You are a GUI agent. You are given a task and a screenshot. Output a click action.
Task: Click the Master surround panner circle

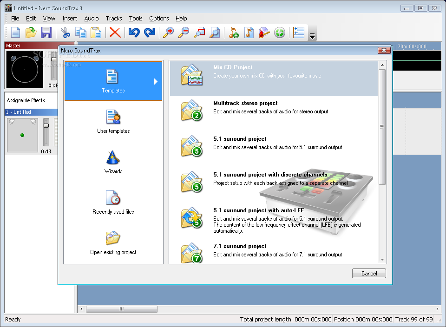(25, 69)
